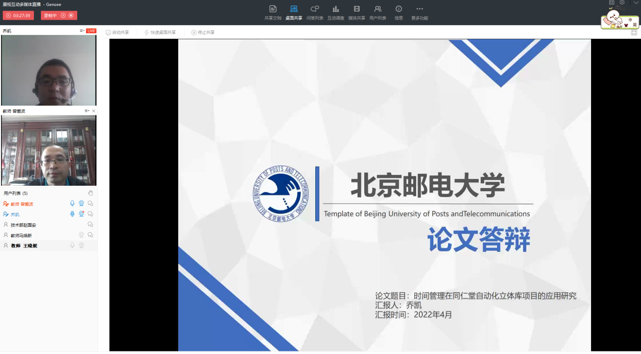Click the layout grid icon in title bar
The image size is (641, 354).
612,3
